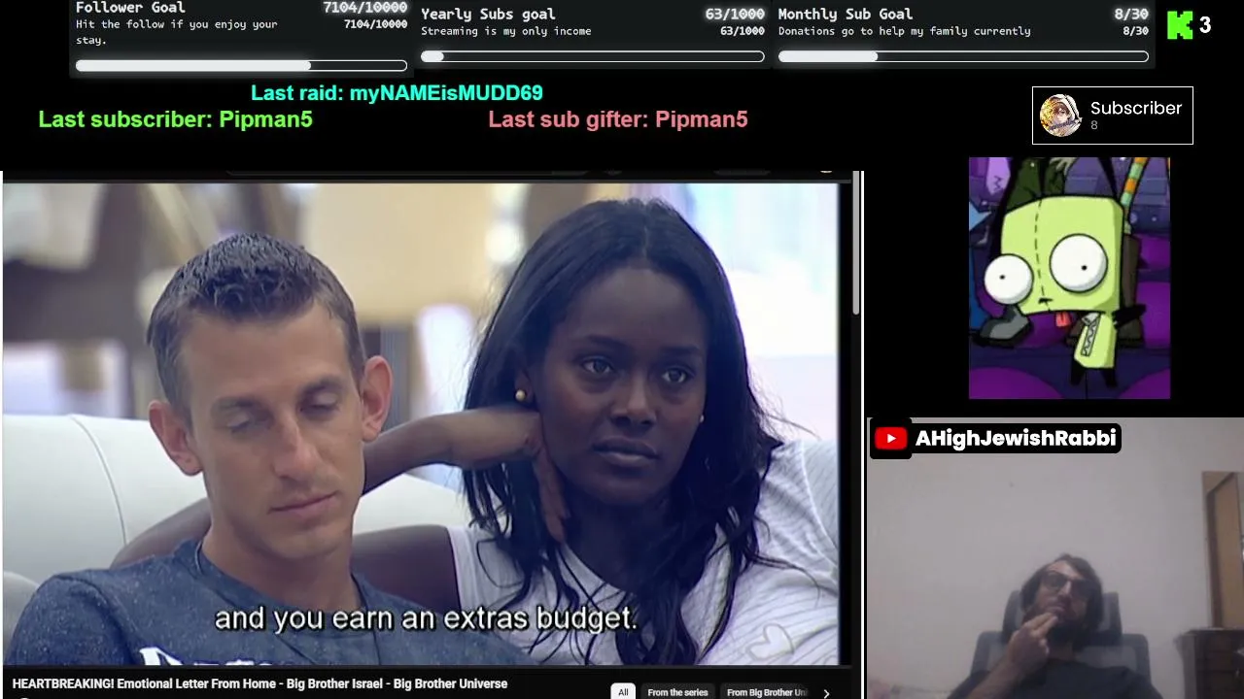1244x699 pixels.
Task: Select the "From Big Brother Uni..." chip
Action: (767, 692)
